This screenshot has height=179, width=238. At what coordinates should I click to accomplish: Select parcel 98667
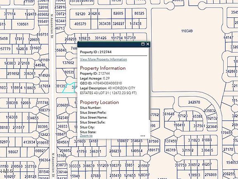(x=13, y=152)
